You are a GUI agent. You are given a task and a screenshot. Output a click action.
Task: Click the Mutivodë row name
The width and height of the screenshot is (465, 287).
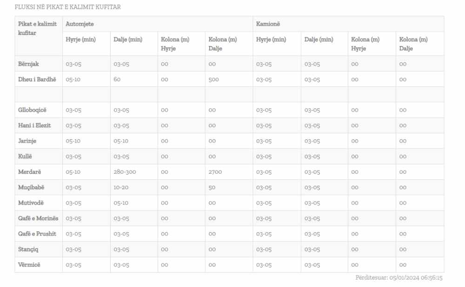(31, 203)
